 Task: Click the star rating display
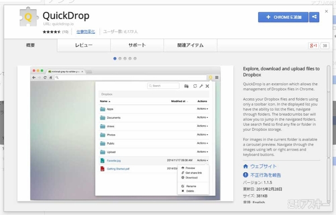52,32
